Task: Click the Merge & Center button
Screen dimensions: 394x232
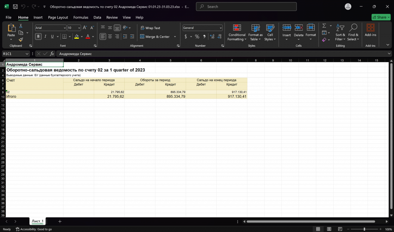Action: pos(155,36)
